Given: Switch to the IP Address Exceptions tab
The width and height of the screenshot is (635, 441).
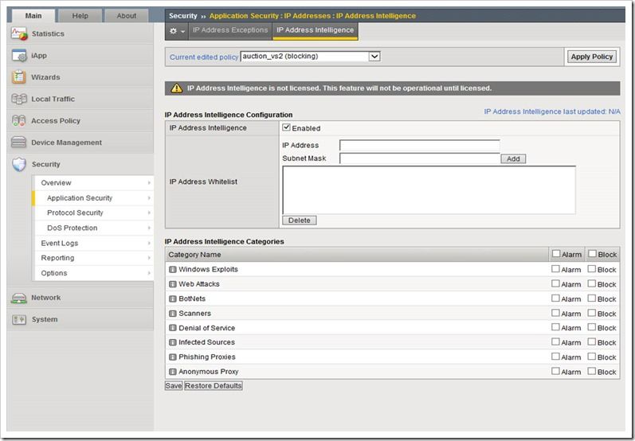Looking at the screenshot, I should point(230,30).
